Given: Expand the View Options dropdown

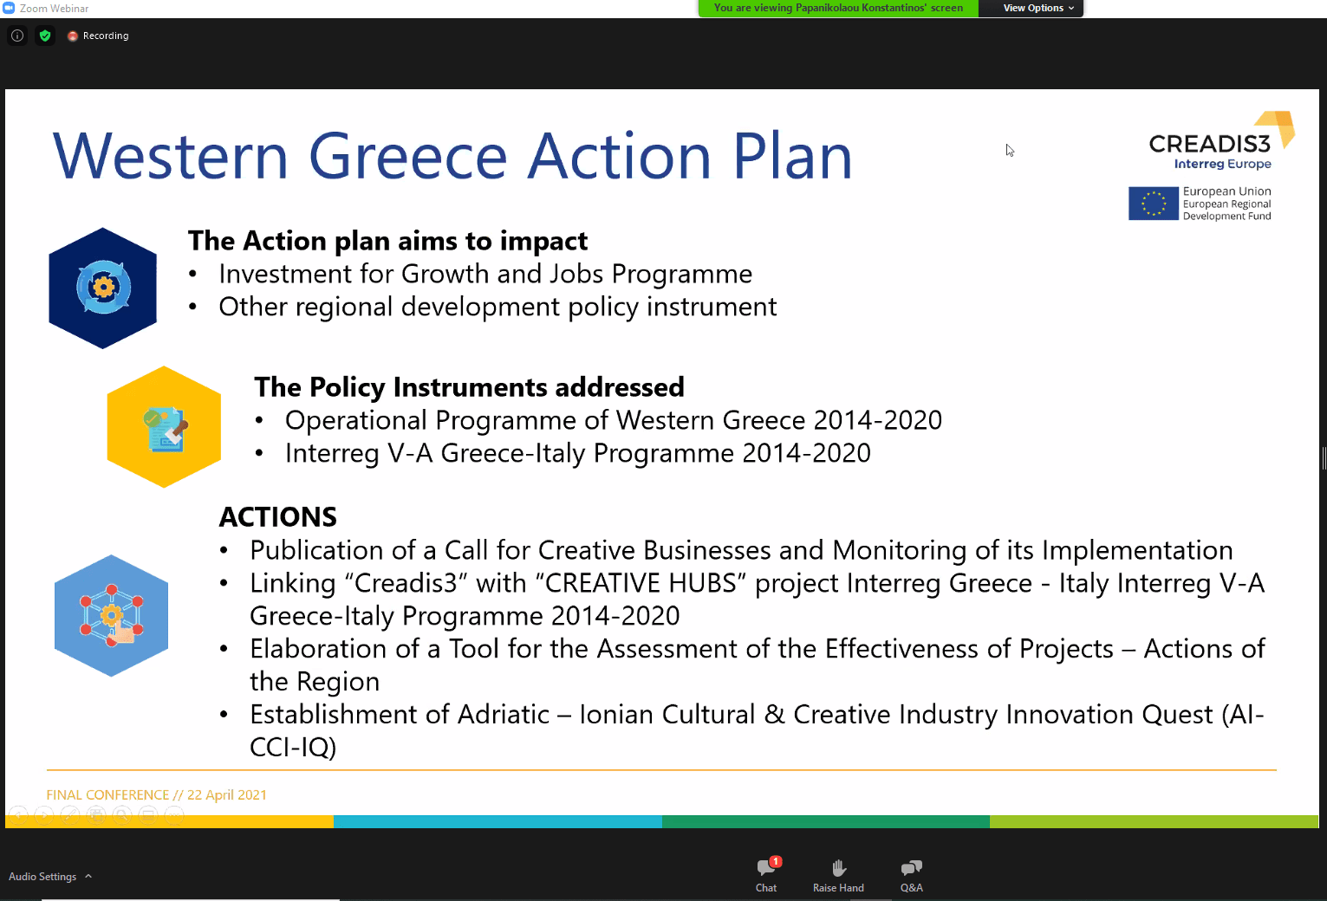Looking at the screenshot, I should tap(1038, 8).
